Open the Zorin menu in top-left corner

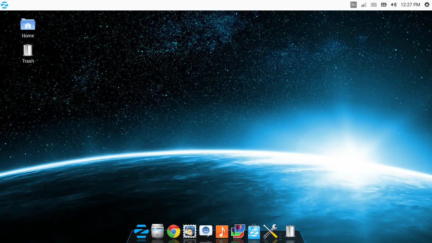tap(4, 5)
